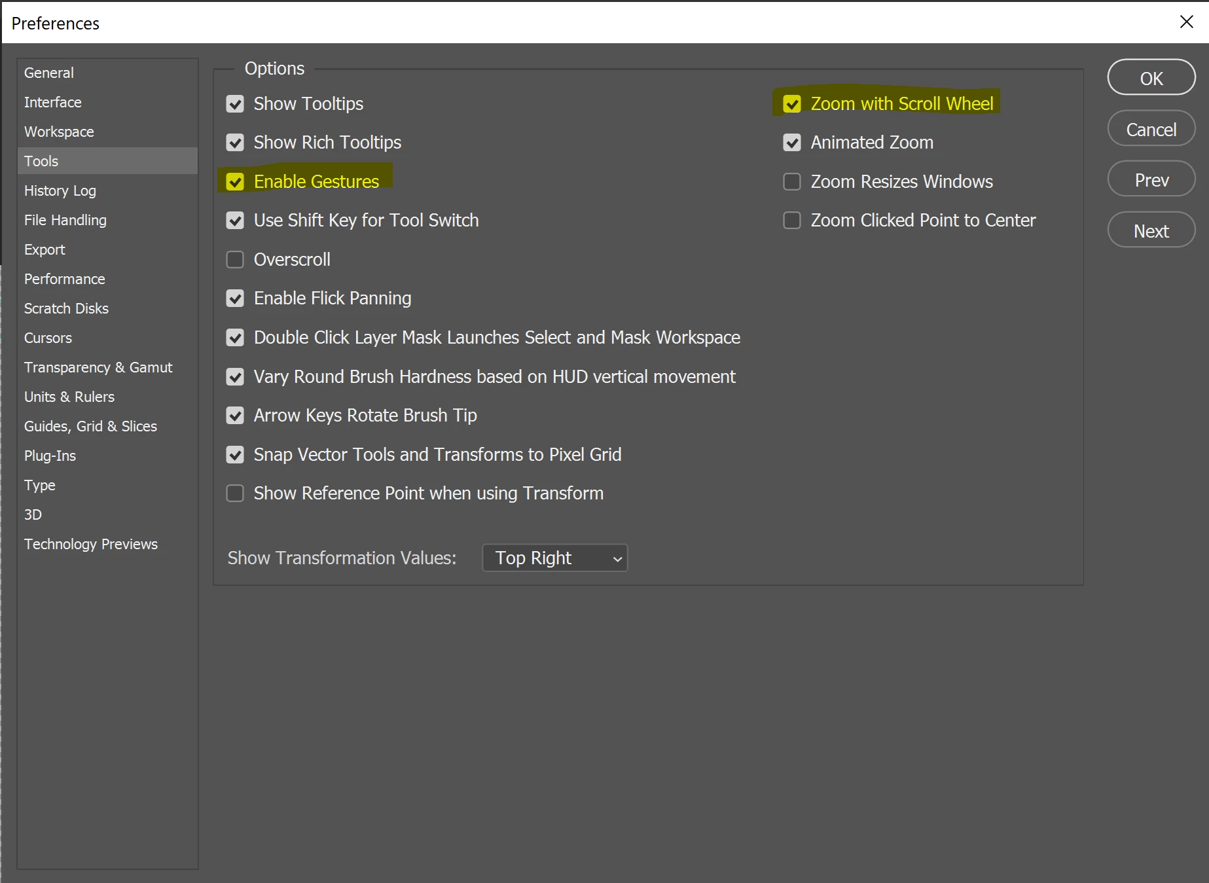
Task: Switch to Workspace preferences
Action: (107, 132)
